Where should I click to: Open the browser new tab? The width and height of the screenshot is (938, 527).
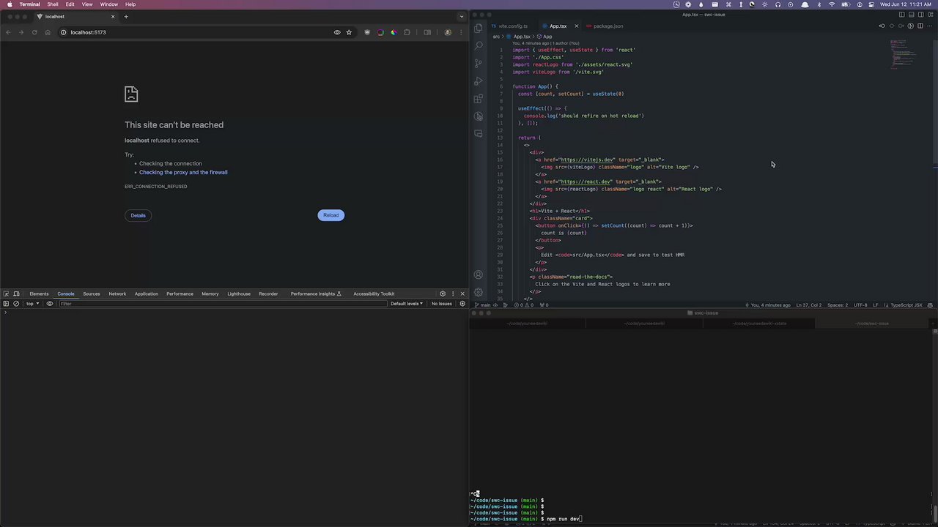126,16
